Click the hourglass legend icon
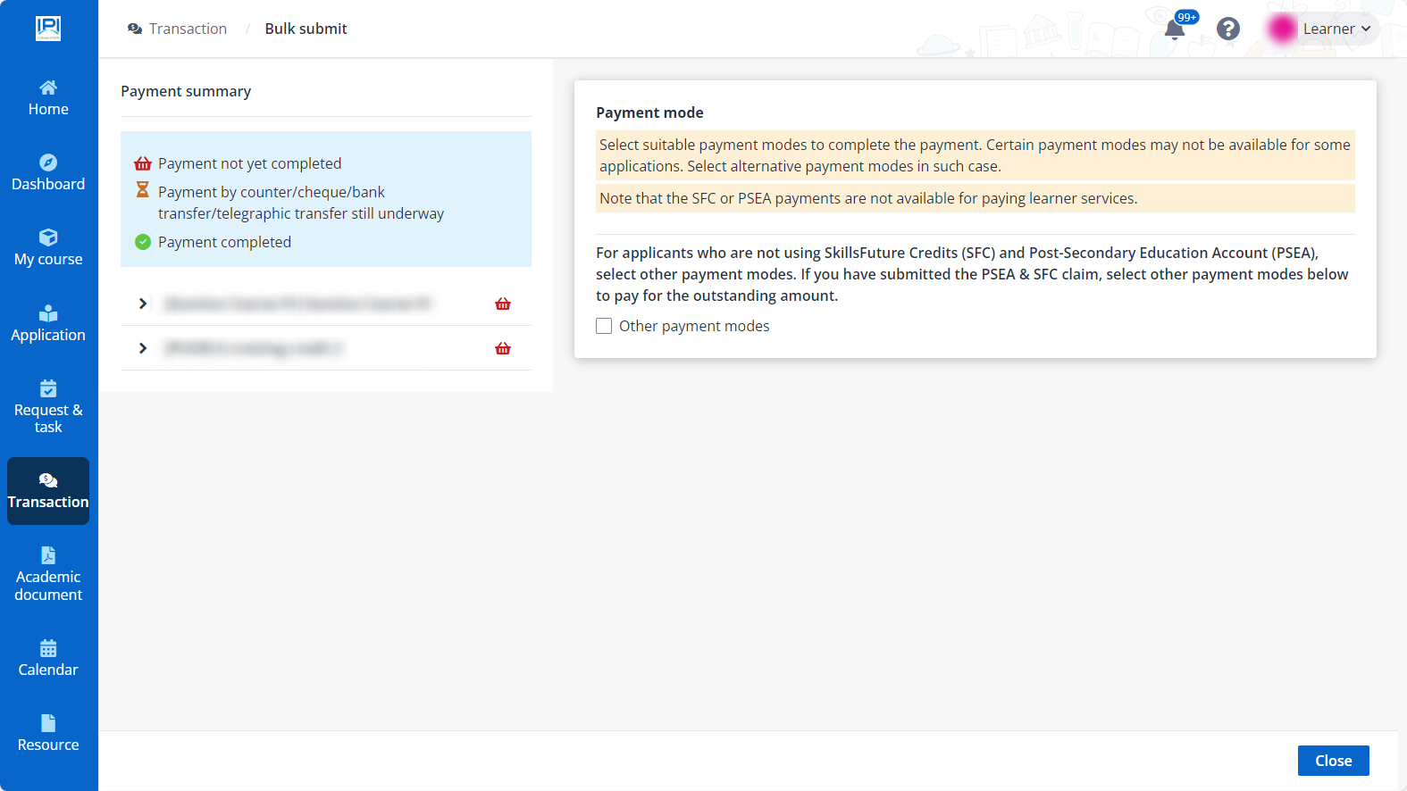The height and width of the screenshot is (791, 1407). pos(142,189)
